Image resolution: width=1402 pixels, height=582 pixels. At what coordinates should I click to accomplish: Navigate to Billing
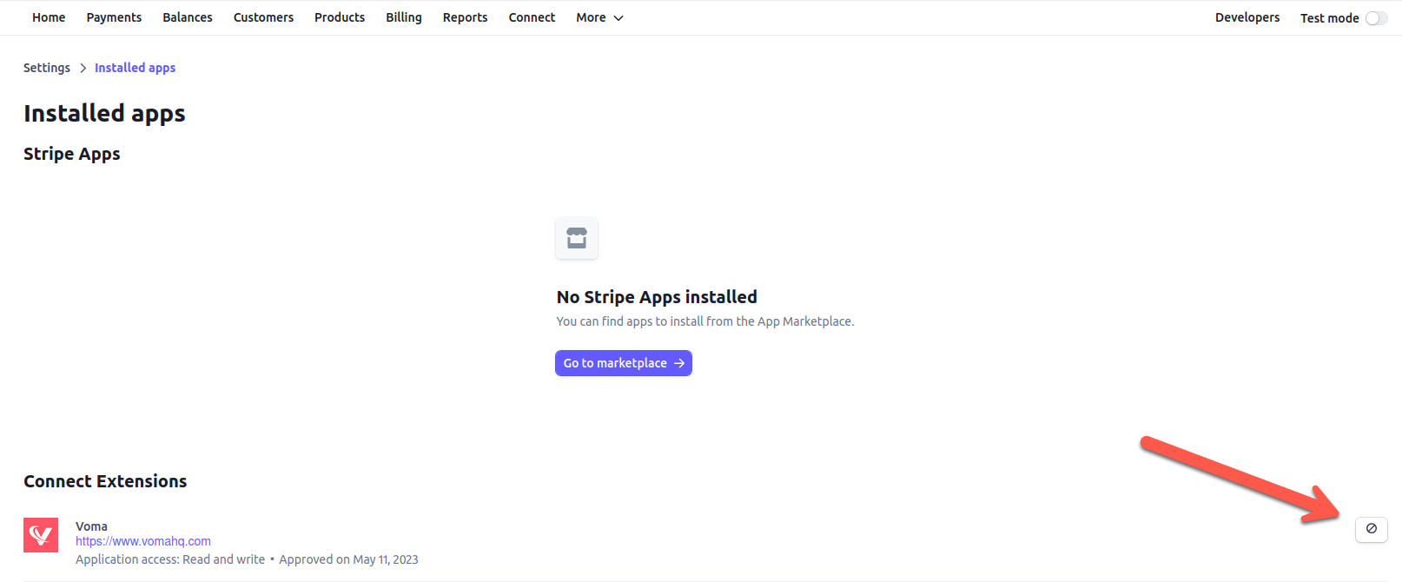coord(404,17)
